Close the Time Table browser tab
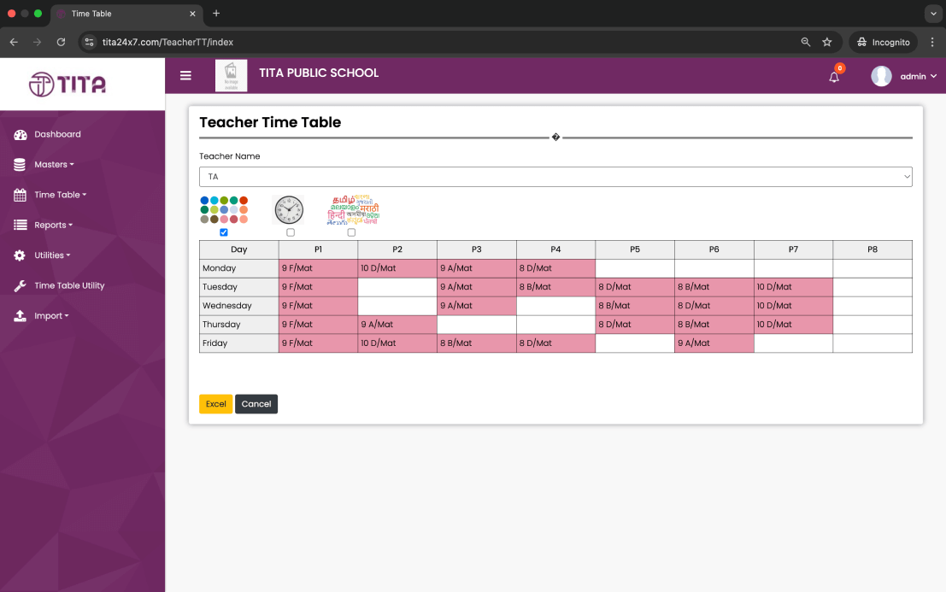The image size is (946, 592). [192, 14]
